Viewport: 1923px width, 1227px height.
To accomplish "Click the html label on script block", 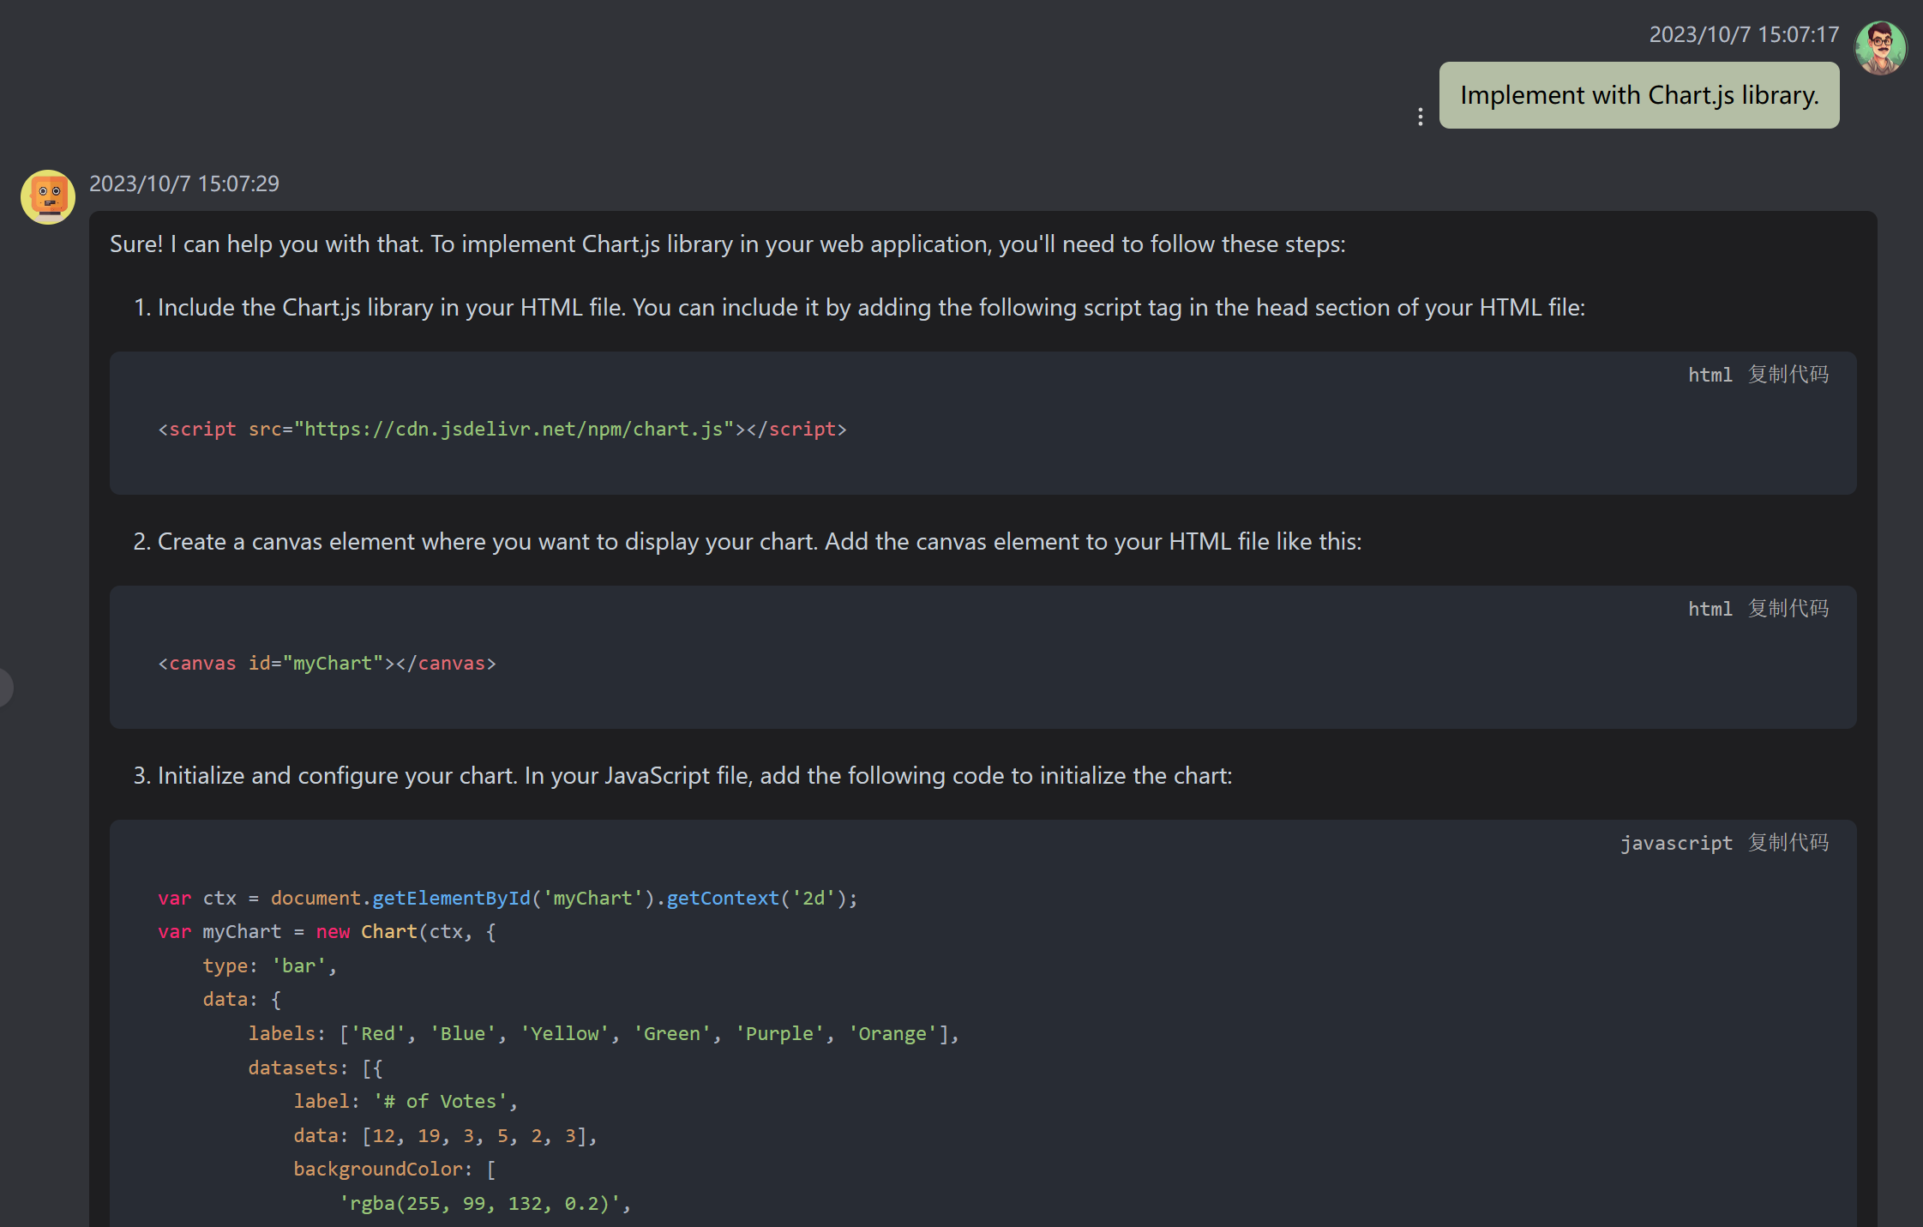I will (x=1710, y=375).
